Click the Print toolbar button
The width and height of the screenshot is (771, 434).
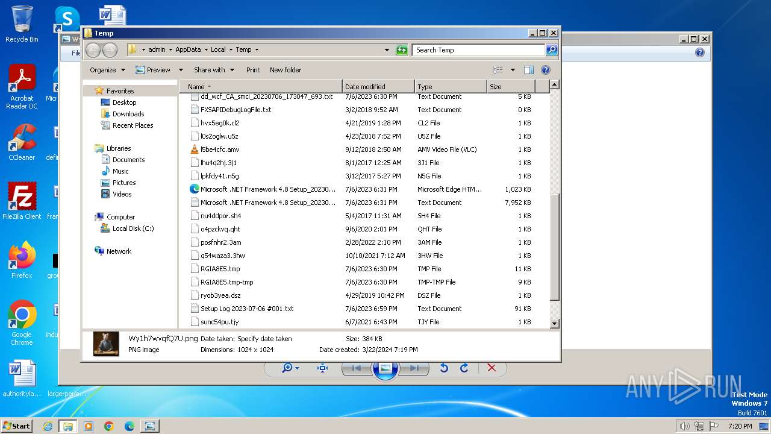coord(253,70)
